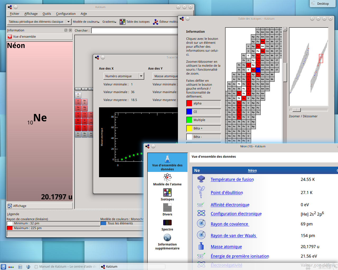This screenshot has height=270, width=338.
Task: Click the Néon header link
Action: tap(252, 171)
